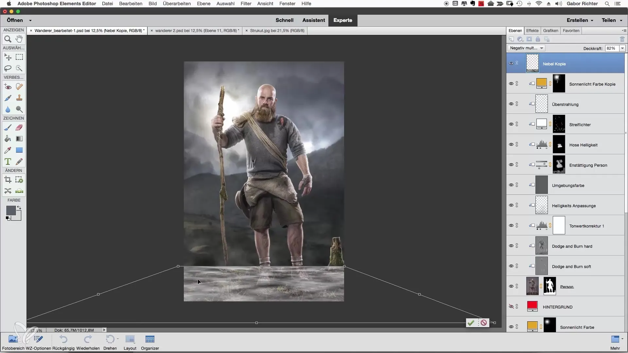This screenshot has height=353, width=628.
Task: Hide the Dodge and Burn hard layer
Action: [511, 245]
